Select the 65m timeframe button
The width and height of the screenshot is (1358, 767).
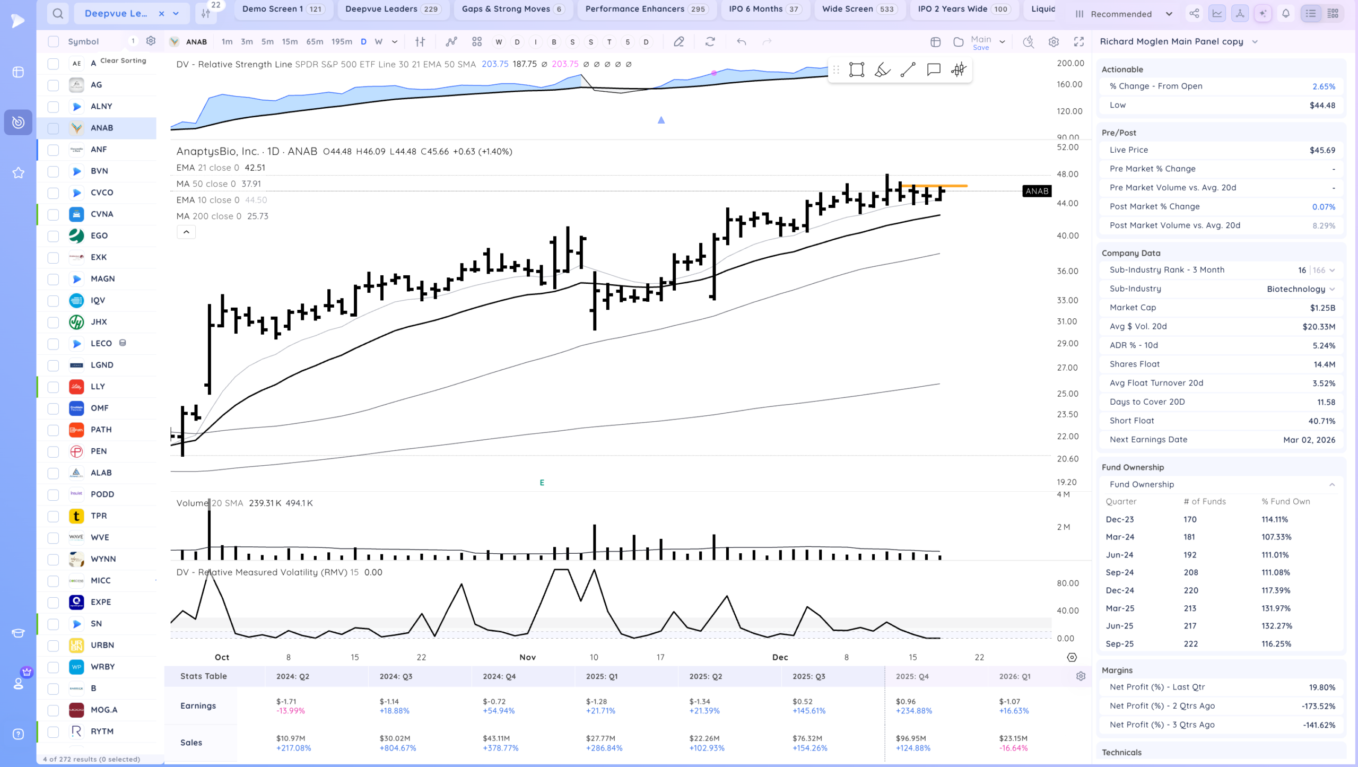tap(315, 42)
